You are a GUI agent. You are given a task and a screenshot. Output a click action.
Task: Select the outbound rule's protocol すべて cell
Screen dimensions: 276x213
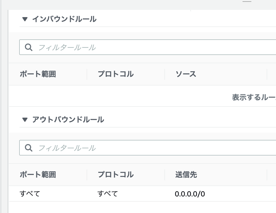108,194
